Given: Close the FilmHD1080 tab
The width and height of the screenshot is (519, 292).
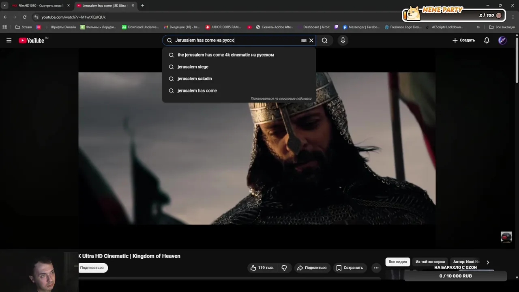Looking at the screenshot, I should (x=68, y=6).
